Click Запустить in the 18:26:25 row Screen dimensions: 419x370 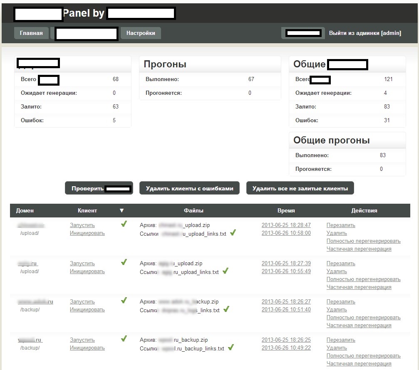(x=82, y=340)
